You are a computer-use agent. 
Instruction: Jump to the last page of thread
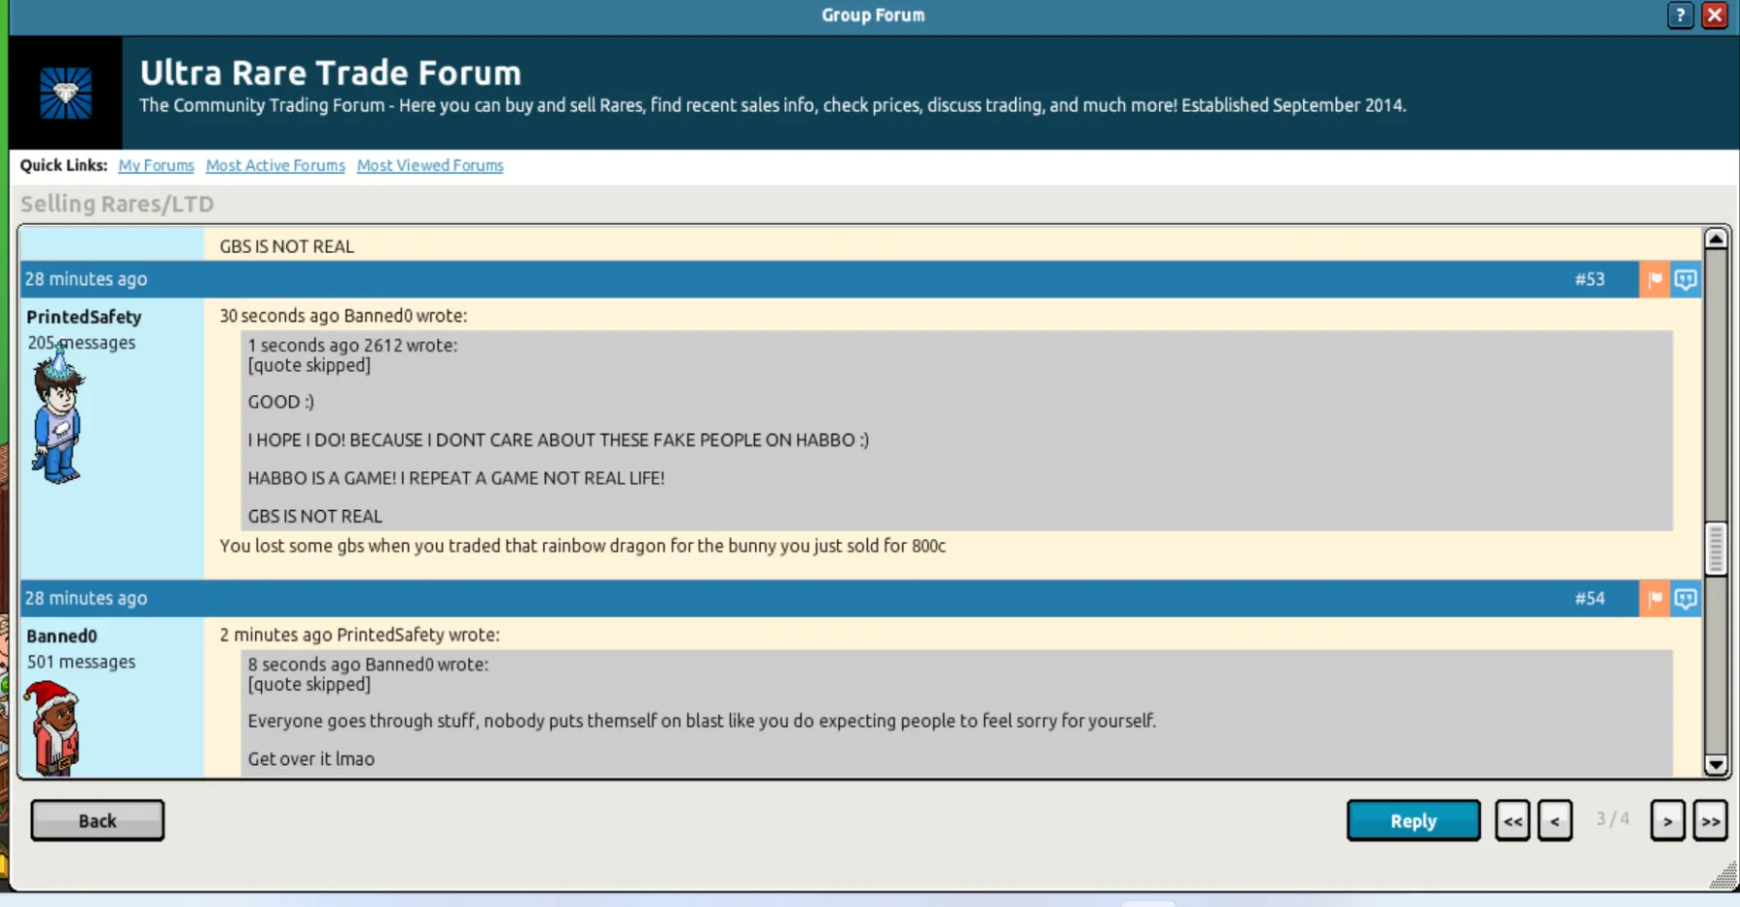click(1710, 821)
